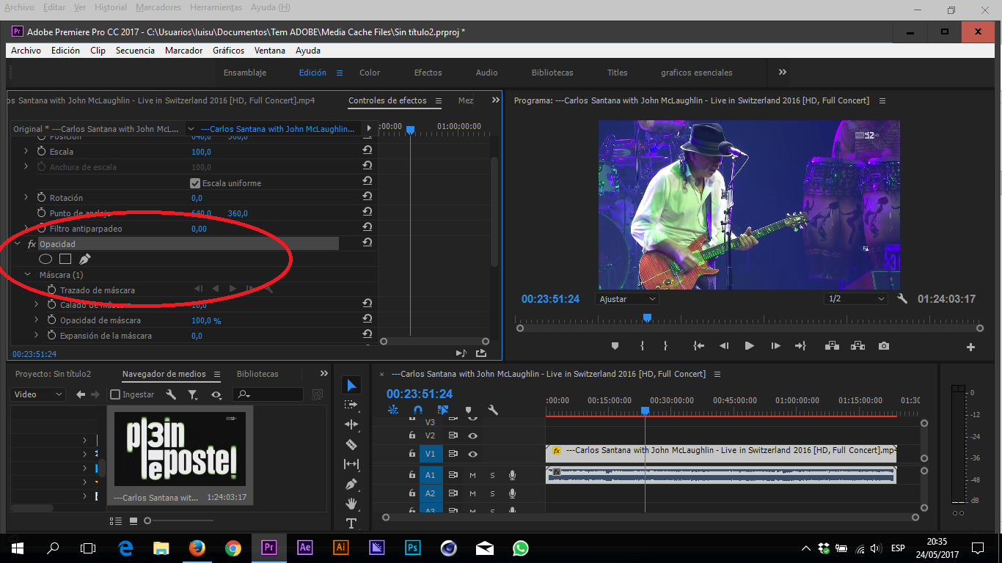Toggle lock on track V1
Viewport: 1002px width, 563px height.
click(412, 455)
